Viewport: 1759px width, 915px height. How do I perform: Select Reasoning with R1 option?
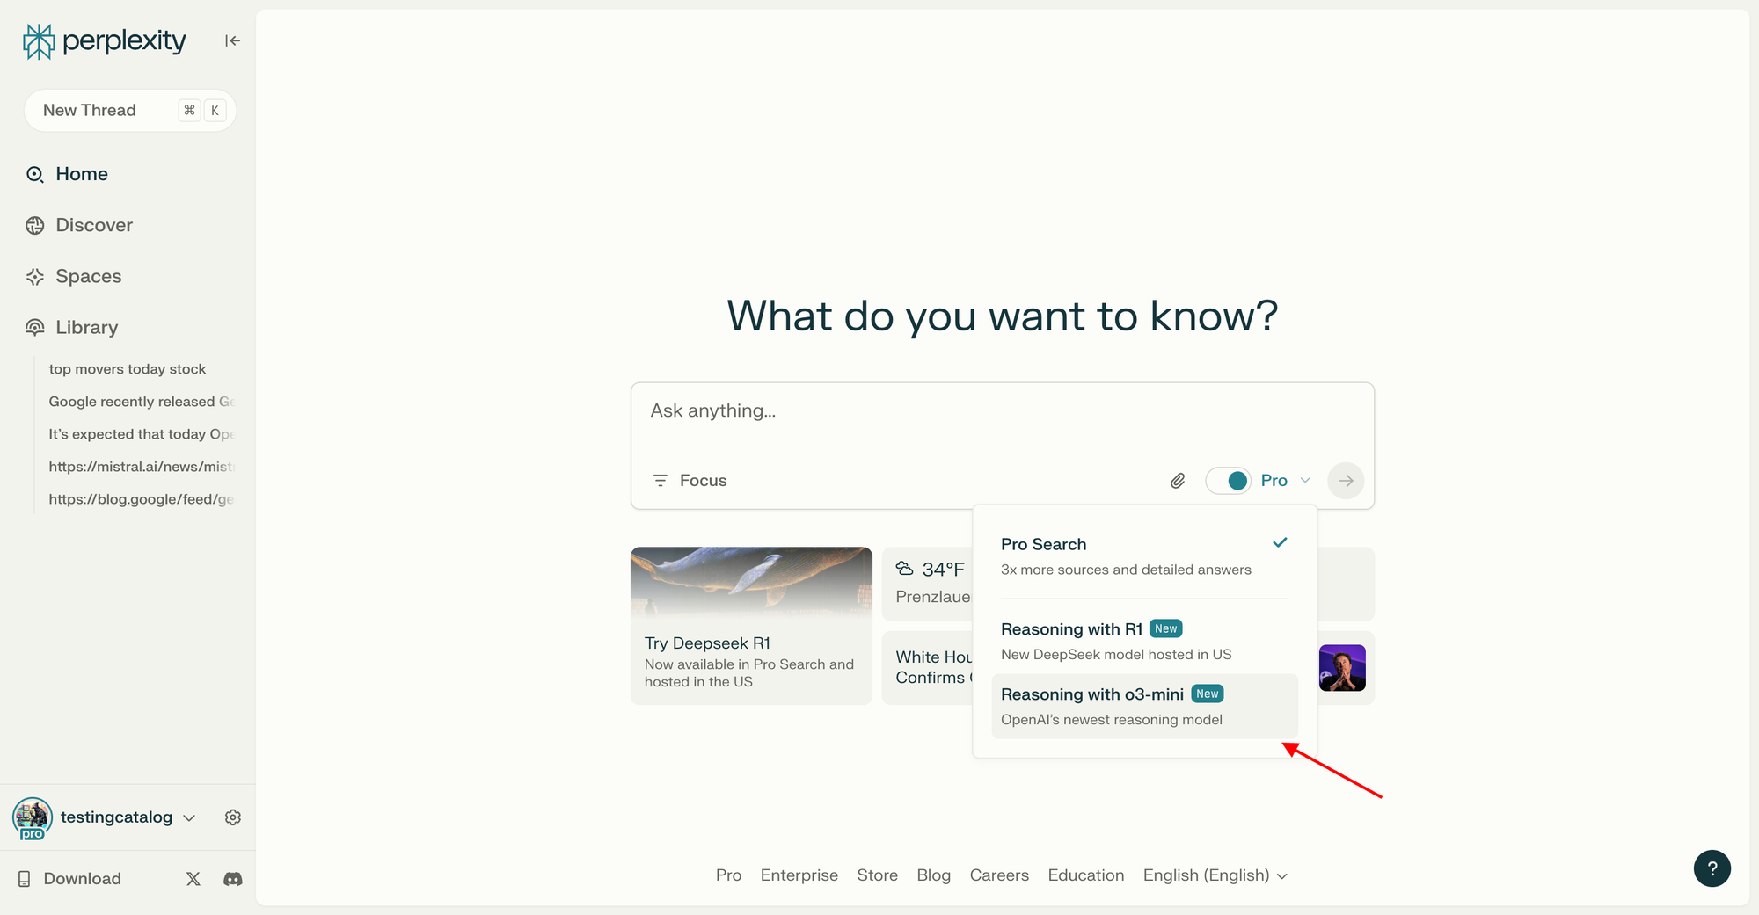[x=1144, y=641]
